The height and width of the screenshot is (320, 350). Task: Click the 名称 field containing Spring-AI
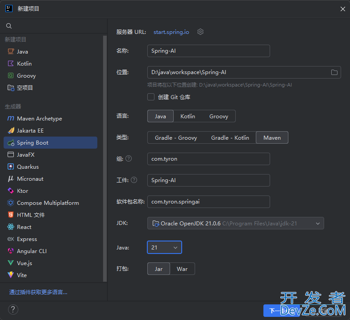208,51
